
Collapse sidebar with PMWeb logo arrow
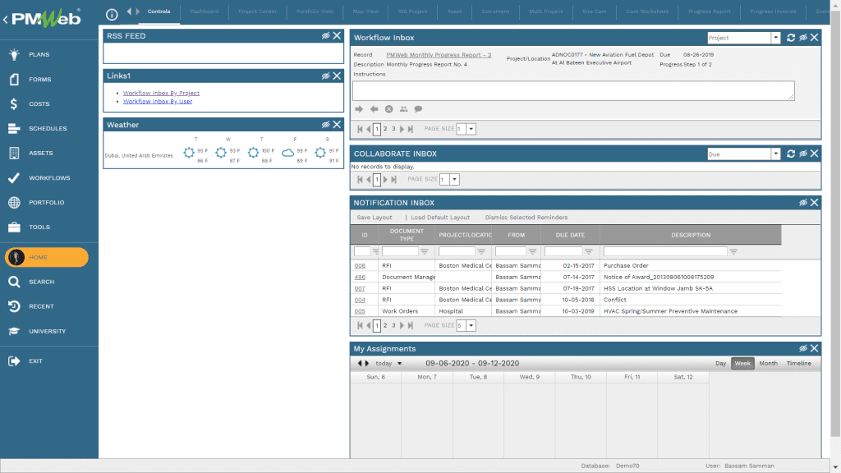pyautogui.click(x=6, y=20)
